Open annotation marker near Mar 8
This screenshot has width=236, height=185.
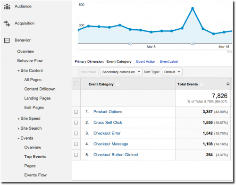130,43
